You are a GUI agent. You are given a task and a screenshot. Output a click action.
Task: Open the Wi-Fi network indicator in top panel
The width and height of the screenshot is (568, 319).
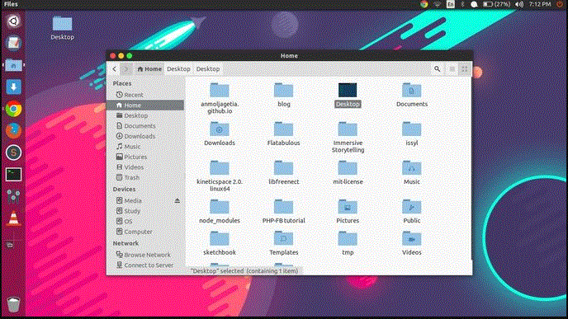point(438,4)
